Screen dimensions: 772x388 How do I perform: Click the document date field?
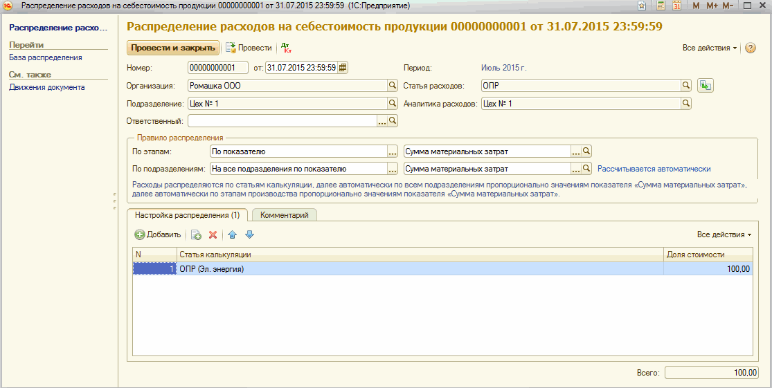[x=301, y=67]
